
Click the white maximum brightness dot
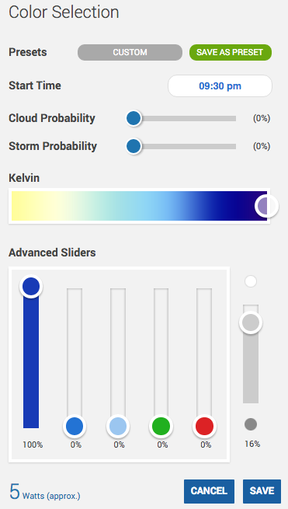click(251, 281)
